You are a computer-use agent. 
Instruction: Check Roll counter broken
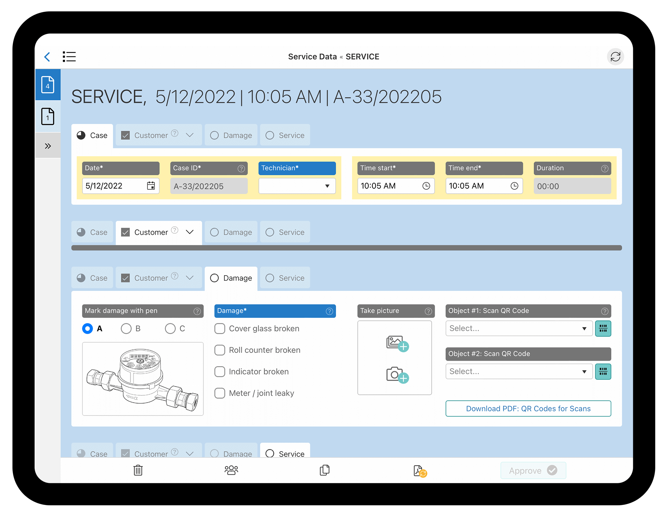click(220, 350)
